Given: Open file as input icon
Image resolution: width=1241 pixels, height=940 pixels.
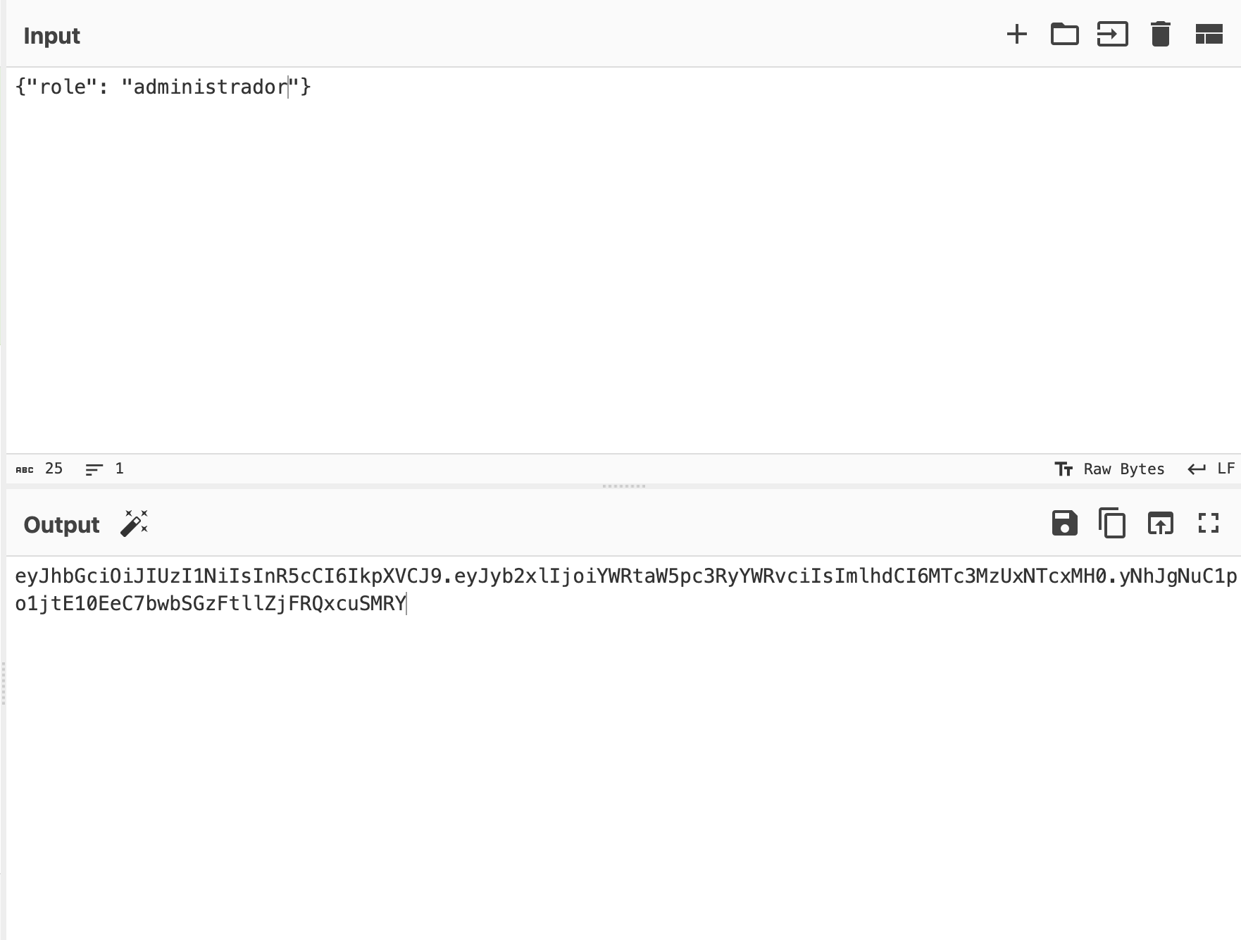Looking at the screenshot, I should click(1112, 35).
